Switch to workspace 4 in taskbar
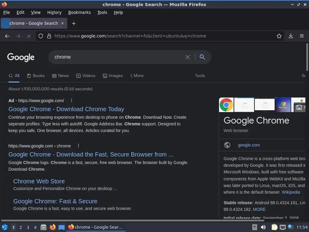This screenshot has height=232, width=309. pos(35,227)
